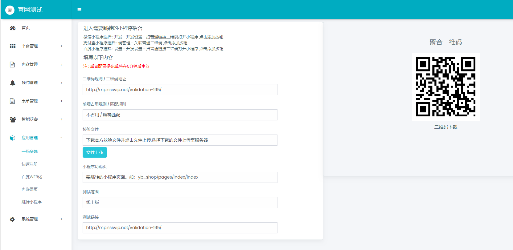
Task: Click the 内容管理 document icon
Action: pyautogui.click(x=12, y=65)
